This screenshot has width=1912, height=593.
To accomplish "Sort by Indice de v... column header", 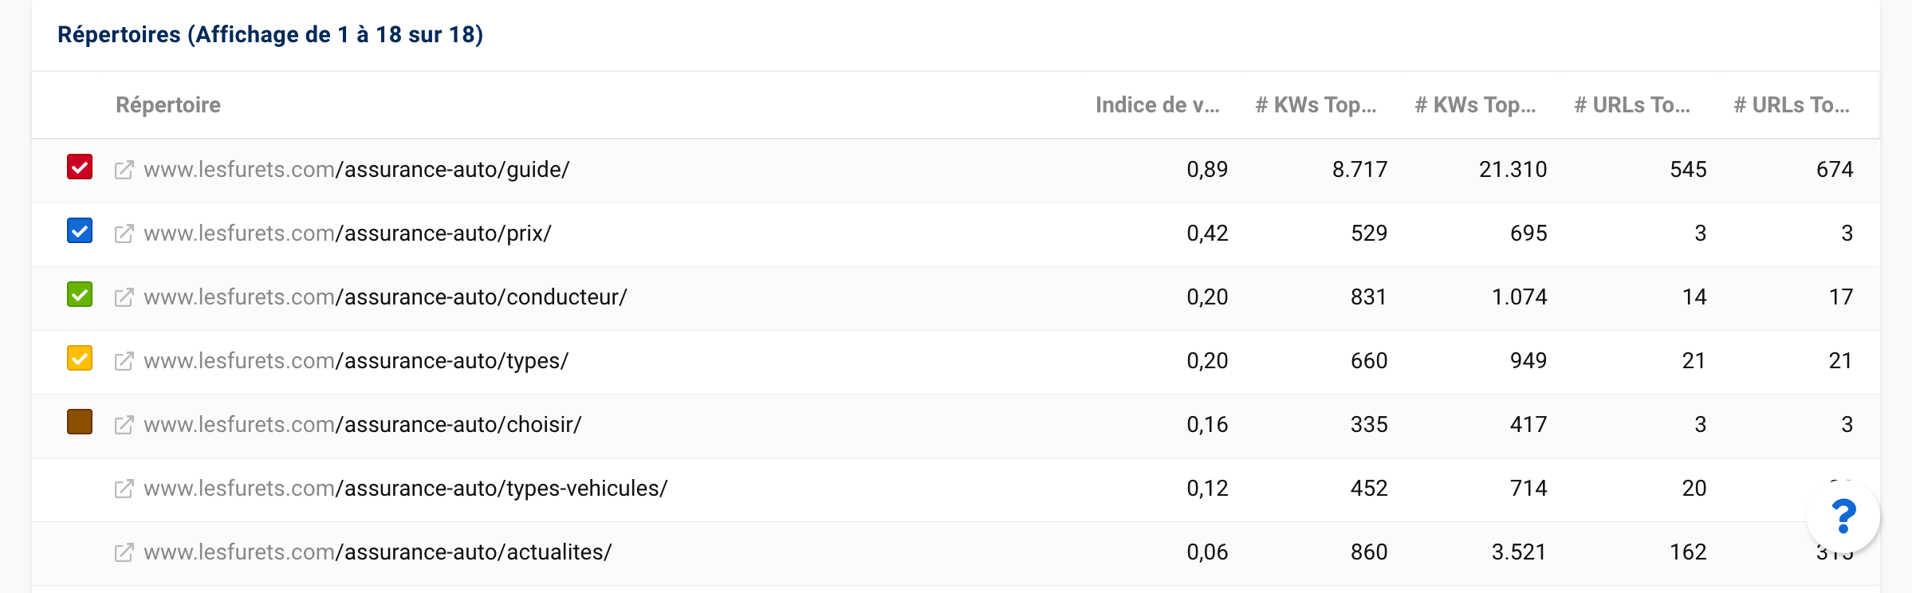I will click(x=1158, y=105).
